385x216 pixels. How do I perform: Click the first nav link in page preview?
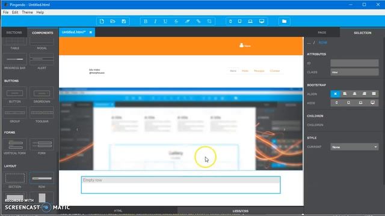coord(233,71)
